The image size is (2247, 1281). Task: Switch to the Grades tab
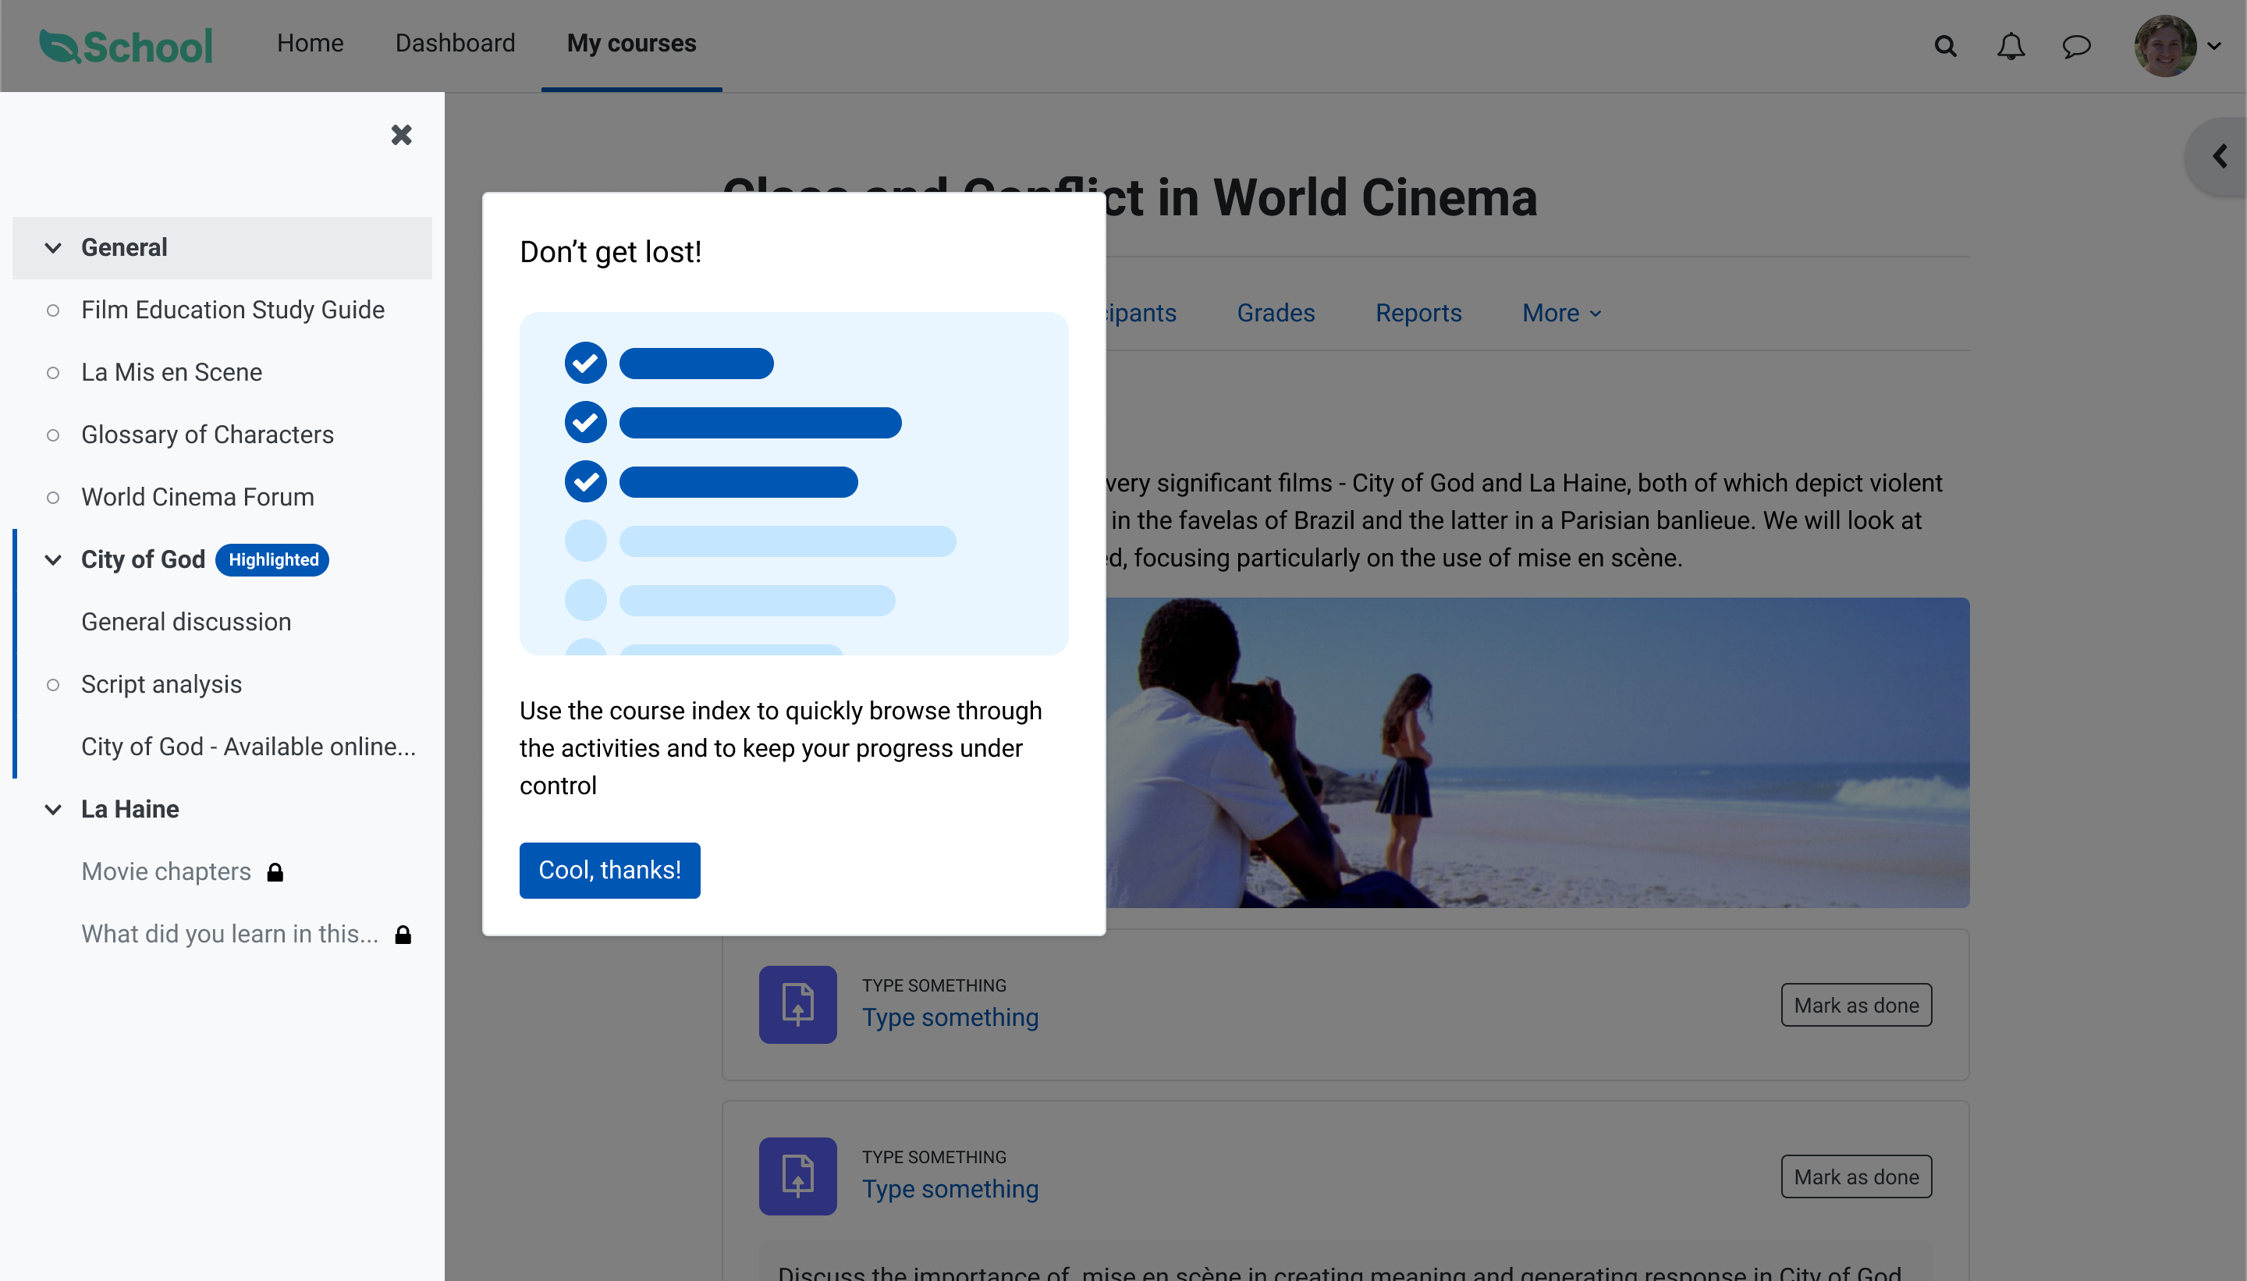[x=1276, y=313]
